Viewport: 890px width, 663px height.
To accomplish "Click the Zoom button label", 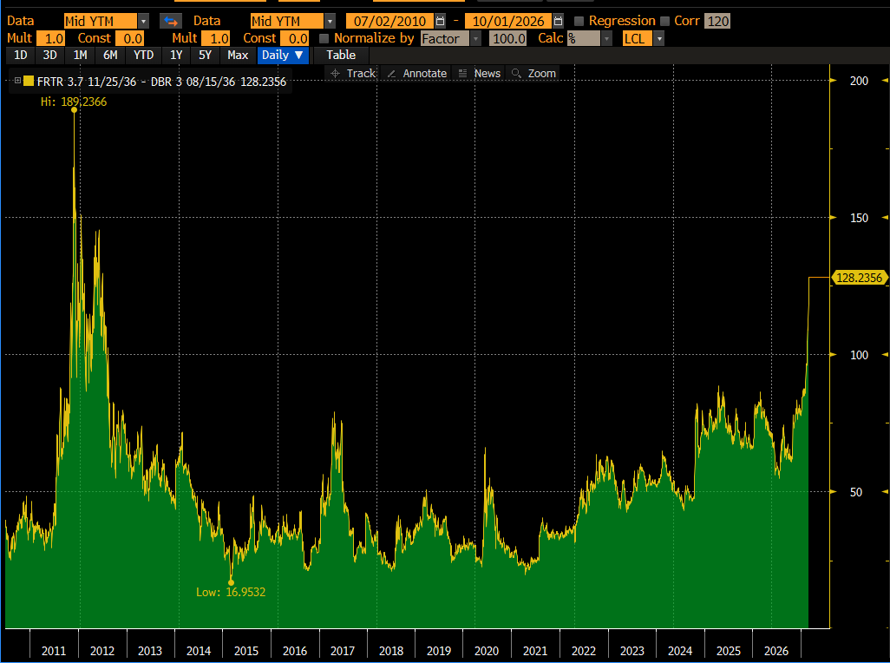I will click(x=541, y=73).
